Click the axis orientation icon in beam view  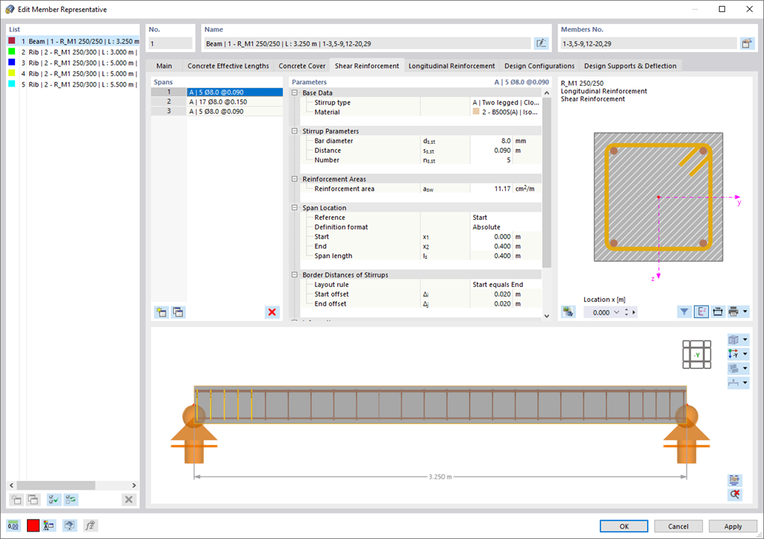click(733, 354)
